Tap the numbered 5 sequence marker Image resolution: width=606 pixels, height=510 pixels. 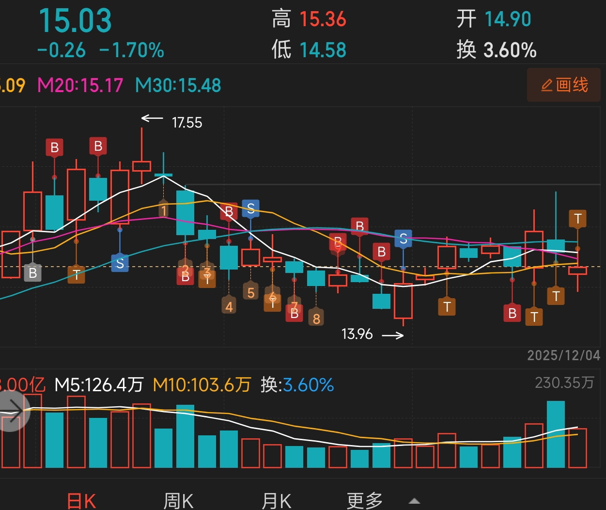click(x=251, y=292)
